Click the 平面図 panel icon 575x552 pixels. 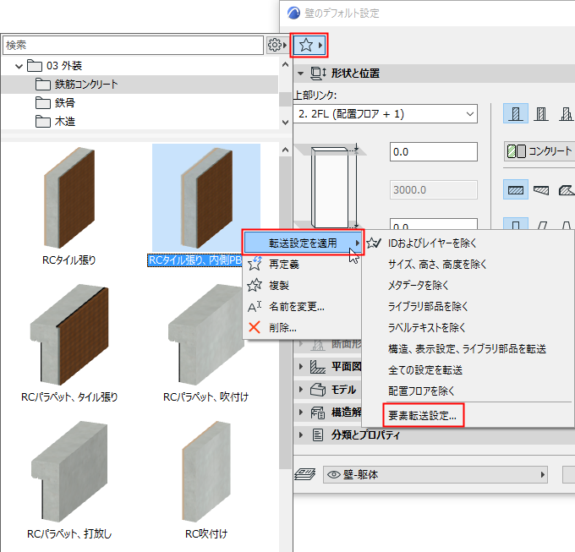point(318,367)
